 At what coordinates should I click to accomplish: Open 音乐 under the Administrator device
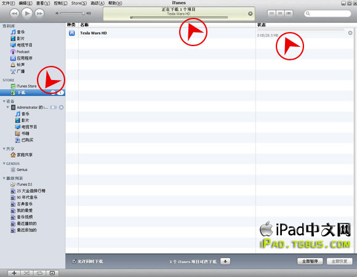pos(22,114)
